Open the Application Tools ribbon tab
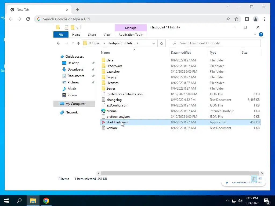This screenshot has width=275, height=206. click(131, 35)
